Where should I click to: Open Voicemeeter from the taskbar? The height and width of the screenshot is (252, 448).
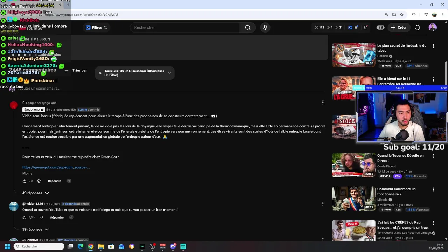point(162,246)
